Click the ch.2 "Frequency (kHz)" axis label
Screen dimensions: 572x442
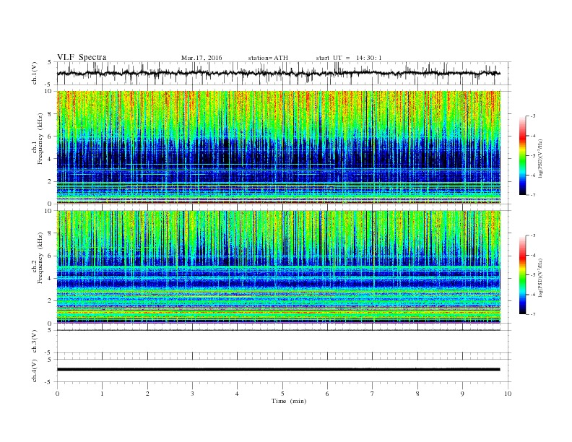pyautogui.click(x=40, y=257)
